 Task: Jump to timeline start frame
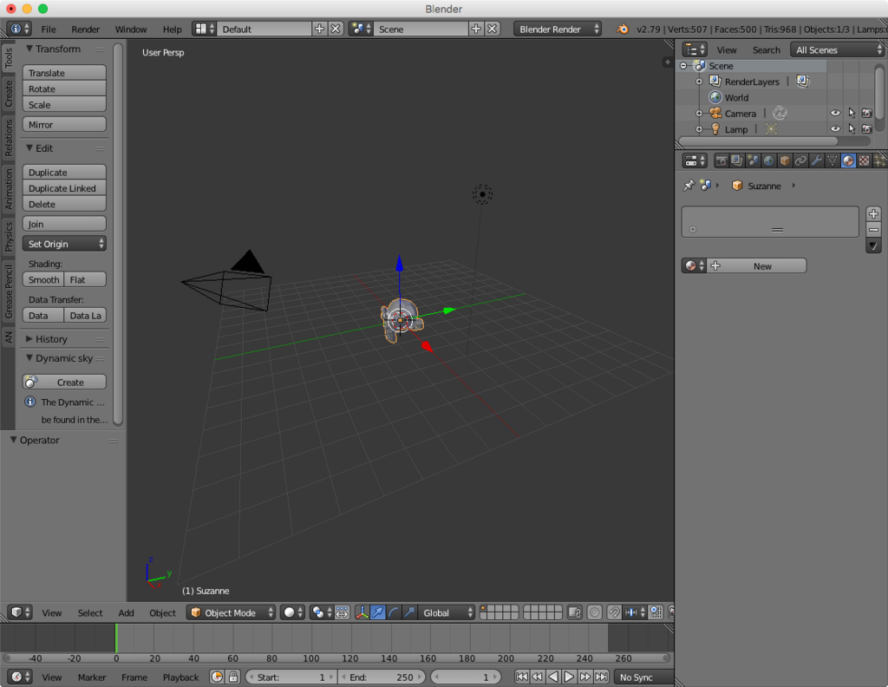(521, 677)
